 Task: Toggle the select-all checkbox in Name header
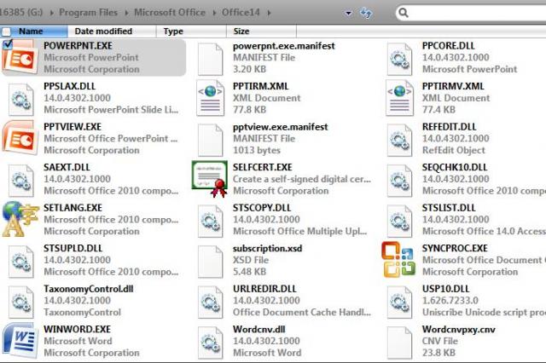(6, 32)
